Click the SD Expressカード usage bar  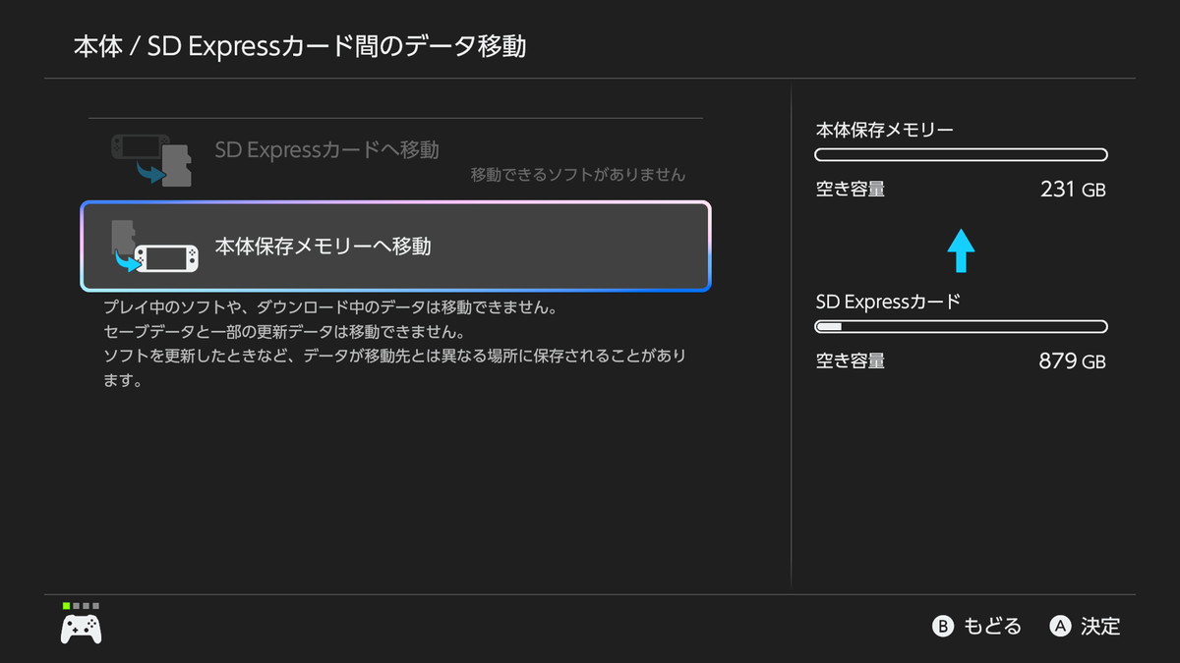point(961,327)
